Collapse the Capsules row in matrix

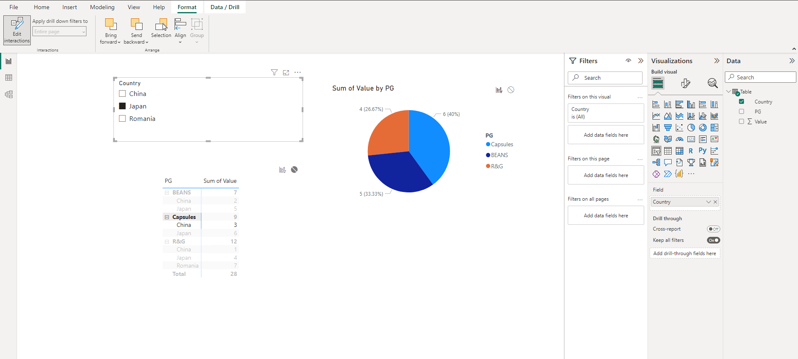tap(167, 217)
